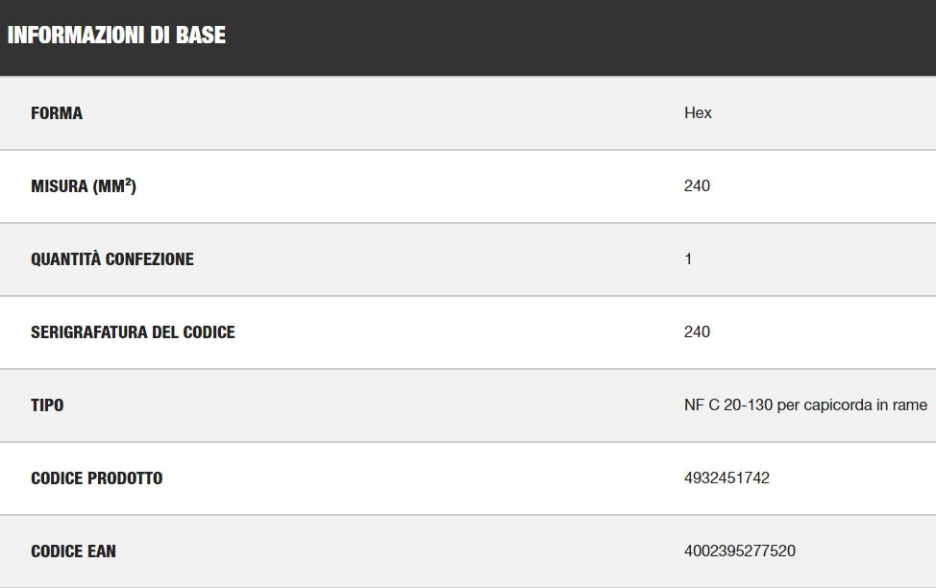Select the SERIGRAFATURA DEL CODICE label

click(134, 331)
